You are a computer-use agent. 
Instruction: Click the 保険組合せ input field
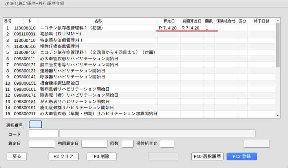pyautogui.click(x=167, y=144)
